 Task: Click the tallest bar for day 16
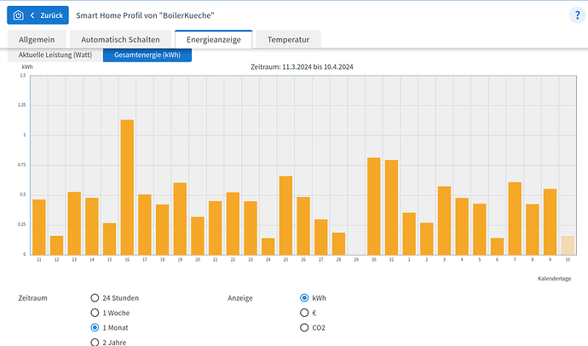point(127,187)
